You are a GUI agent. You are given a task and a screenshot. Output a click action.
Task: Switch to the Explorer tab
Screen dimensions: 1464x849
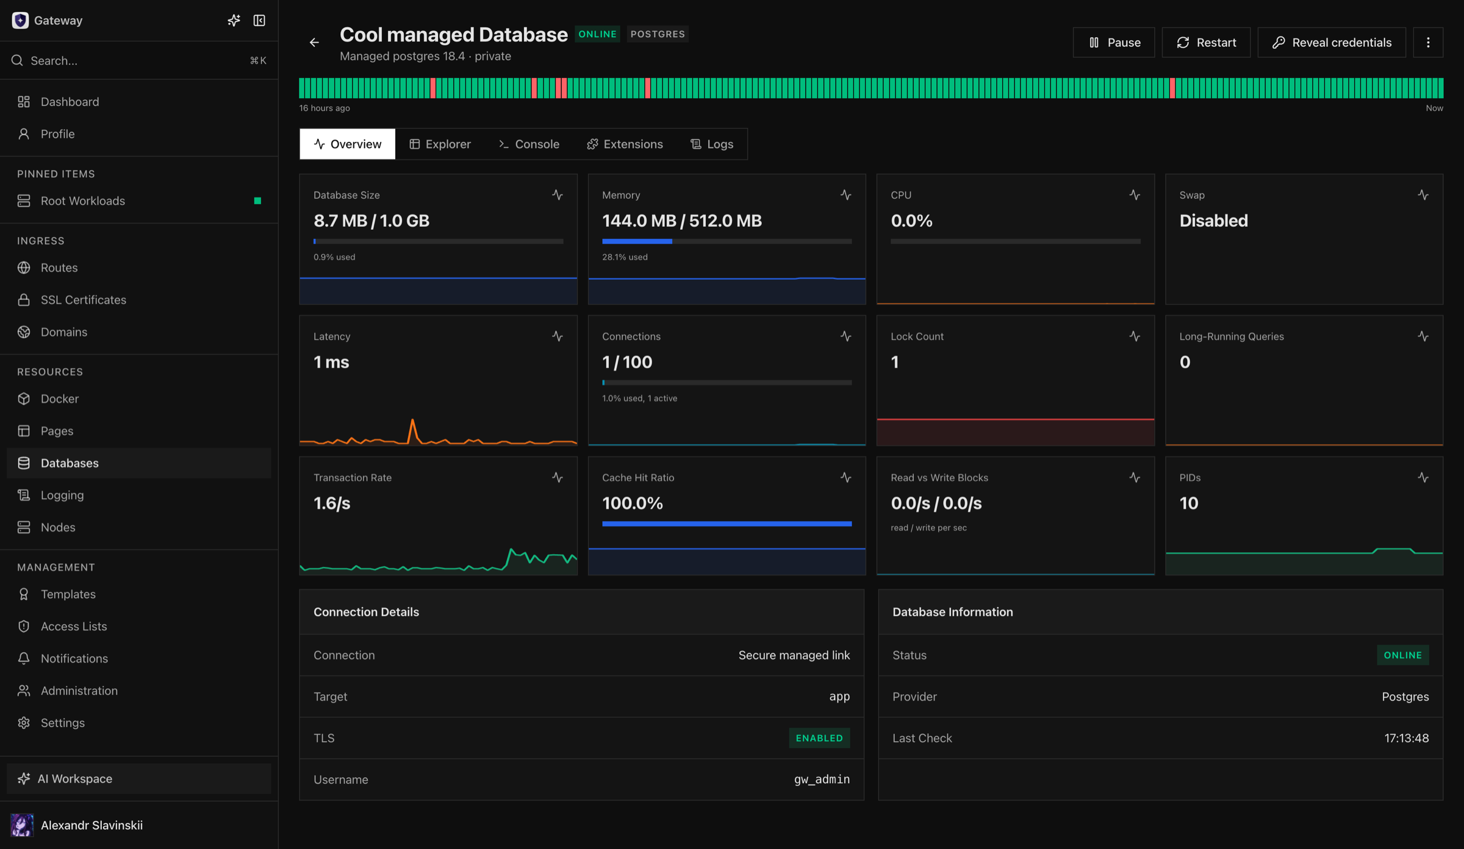coord(440,144)
